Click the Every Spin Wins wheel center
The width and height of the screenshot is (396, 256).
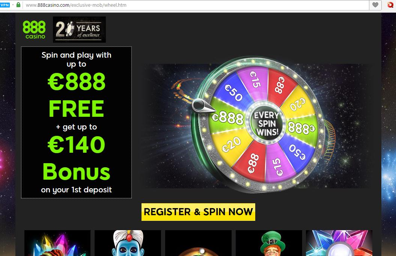pos(267,123)
